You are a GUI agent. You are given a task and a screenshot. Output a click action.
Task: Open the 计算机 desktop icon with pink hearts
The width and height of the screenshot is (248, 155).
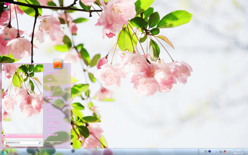tap(6, 6)
